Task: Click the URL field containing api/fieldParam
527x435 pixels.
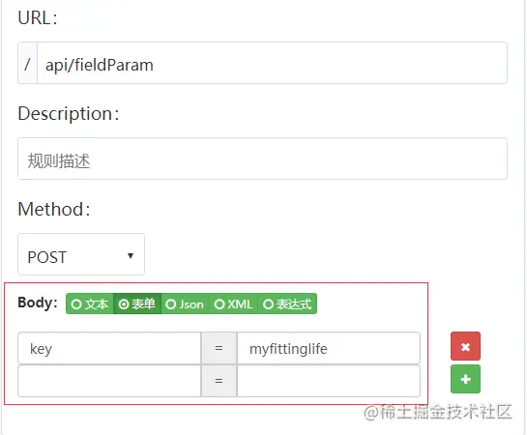Action: [x=272, y=63]
